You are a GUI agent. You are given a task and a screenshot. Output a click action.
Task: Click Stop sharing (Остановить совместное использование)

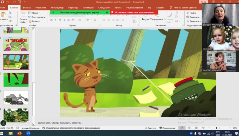click(134, 13)
